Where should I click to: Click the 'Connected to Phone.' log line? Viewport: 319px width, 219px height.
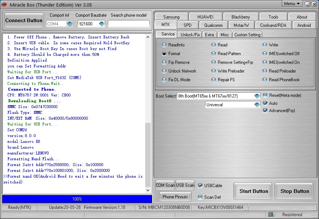(32, 89)
